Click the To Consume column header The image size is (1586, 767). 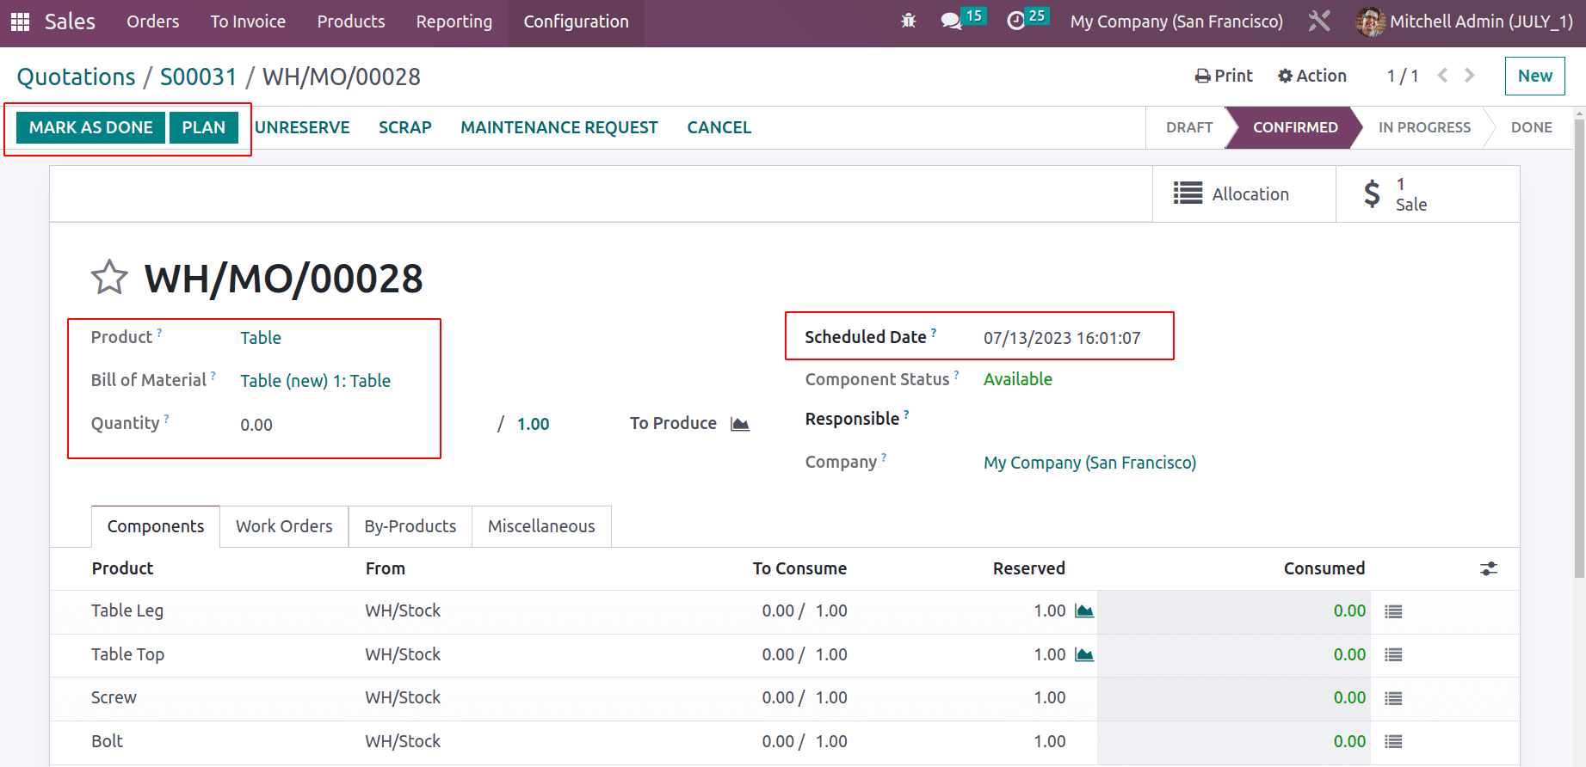799,568
